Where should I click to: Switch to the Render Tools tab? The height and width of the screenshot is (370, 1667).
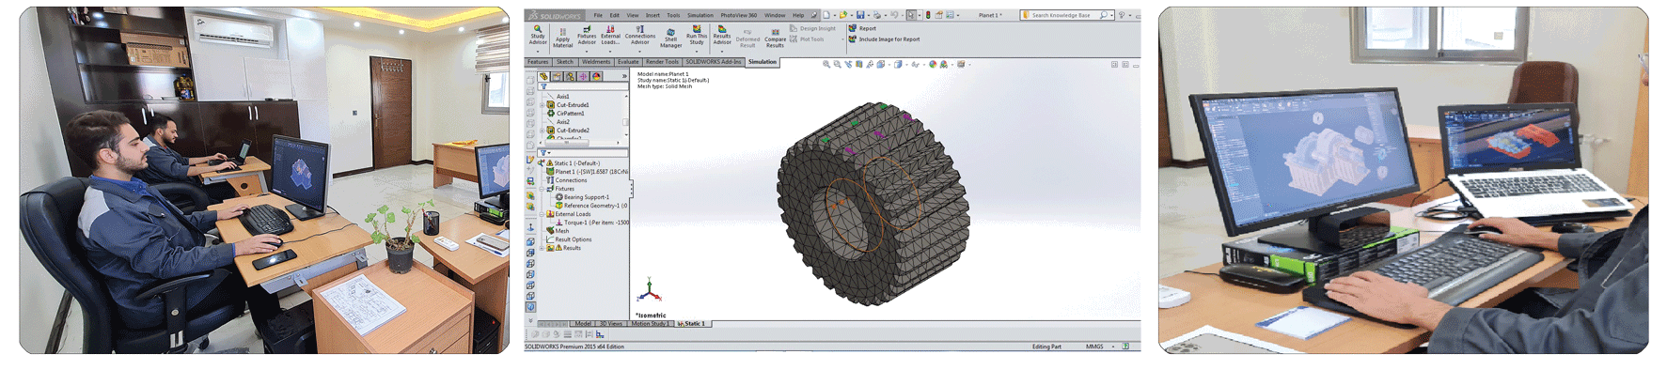662,62
